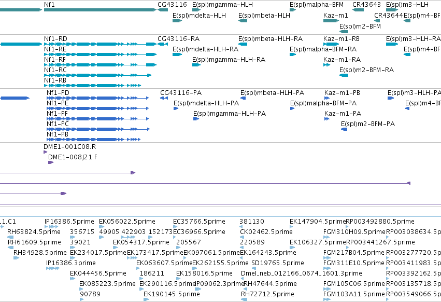Select the Nf1-PF protein label
The width and height of the screenshot is (441, 302).
(57, 114)
